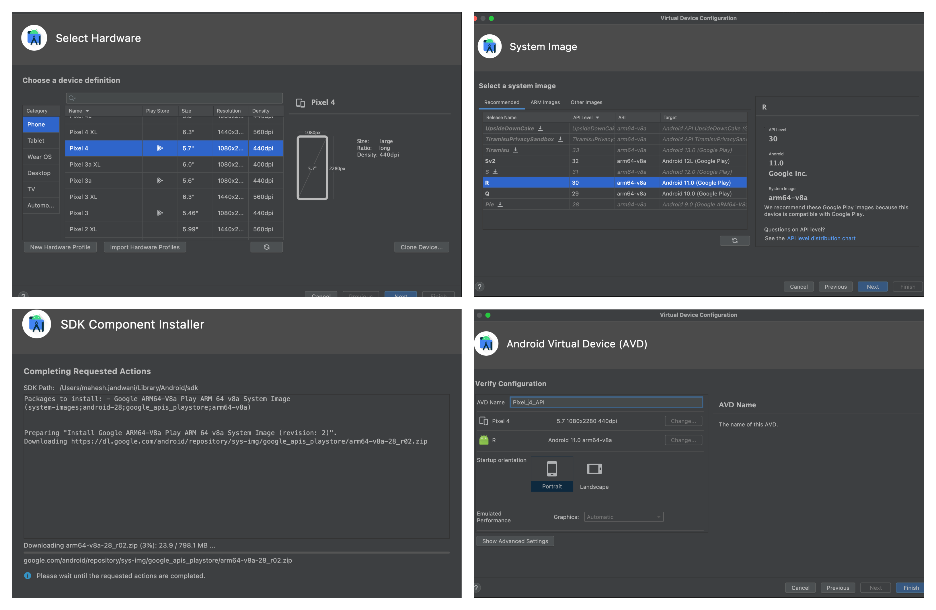The image size is (936, 610).
Task: Click download icon next to S release
Action: click(495, 172)
